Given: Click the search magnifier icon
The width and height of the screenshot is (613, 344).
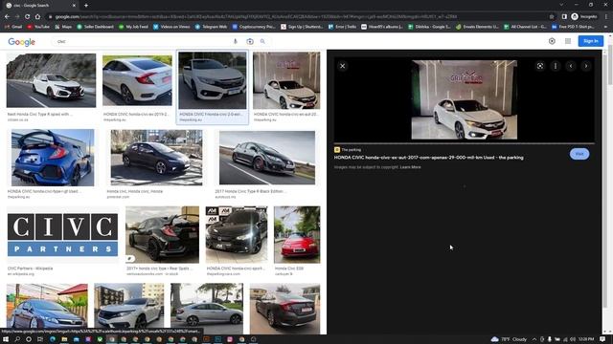Looking at the screenshot, I should 262,41.
